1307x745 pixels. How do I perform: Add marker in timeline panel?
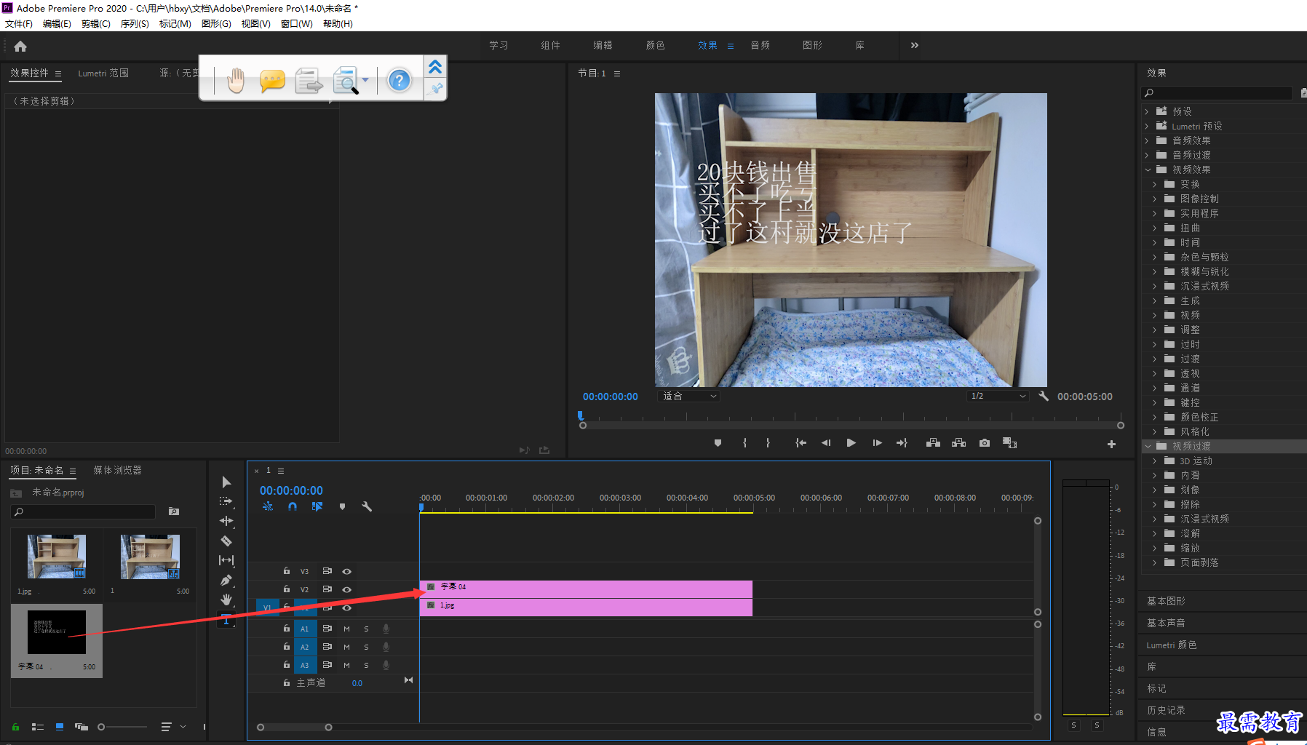click(342, 506)
